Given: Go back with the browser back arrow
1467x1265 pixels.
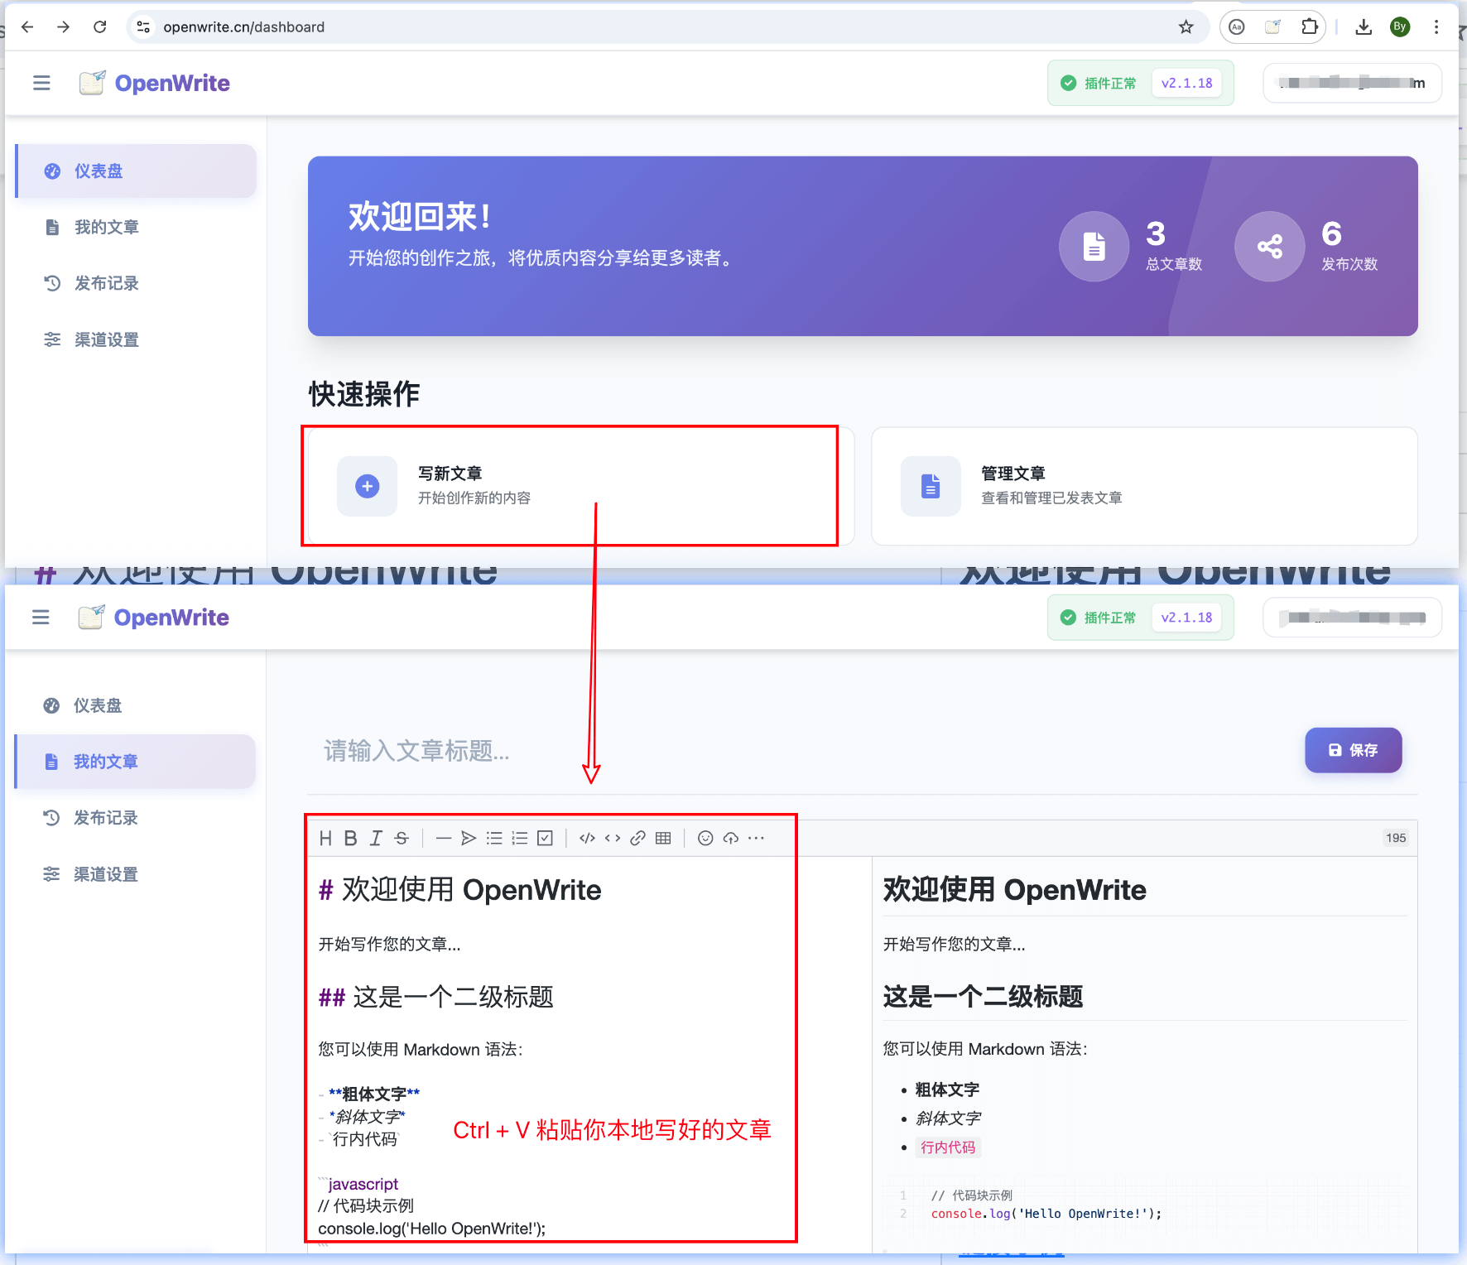Looking at the screenshot, I should (27, 26).
